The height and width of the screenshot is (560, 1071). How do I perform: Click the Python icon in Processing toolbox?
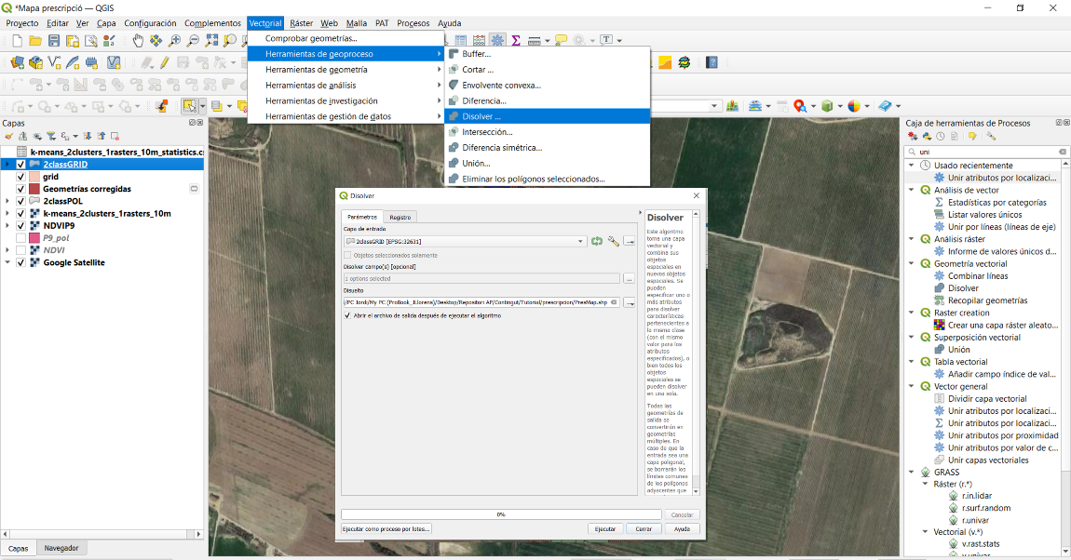[927, 137]
